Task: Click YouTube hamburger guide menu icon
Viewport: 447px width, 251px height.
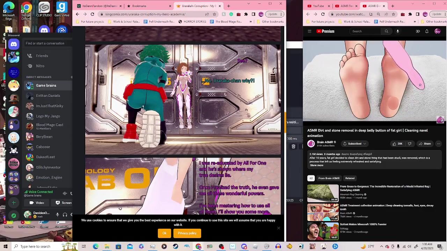Action: click(x=309, y=31)
